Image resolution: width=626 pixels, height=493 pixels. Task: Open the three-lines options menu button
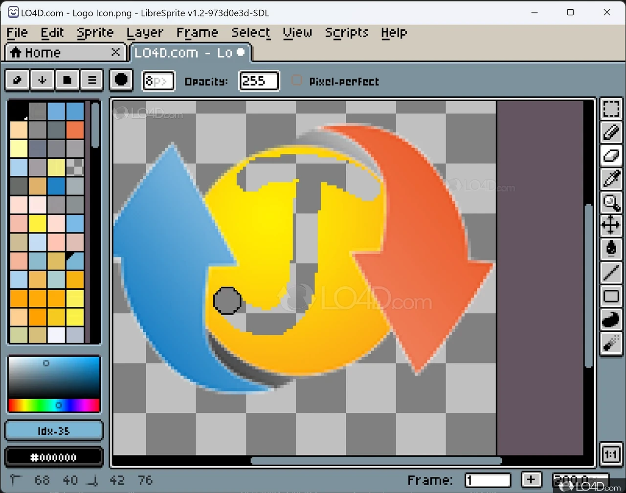tap(92, 80)
